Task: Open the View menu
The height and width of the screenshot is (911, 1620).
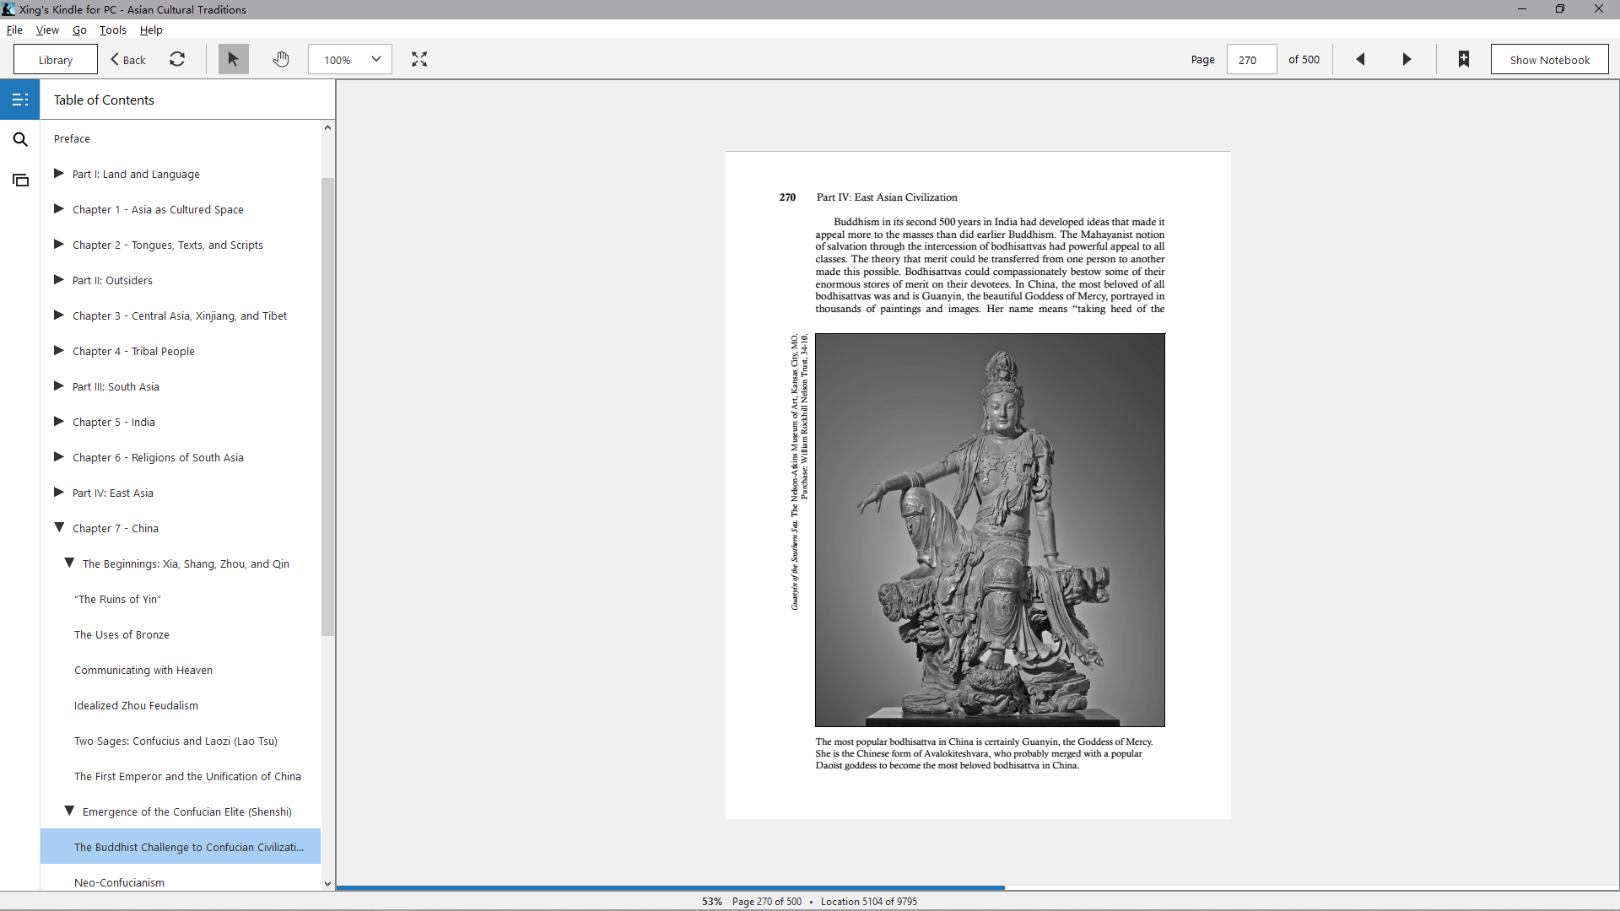Action: [x=47, y=30]
